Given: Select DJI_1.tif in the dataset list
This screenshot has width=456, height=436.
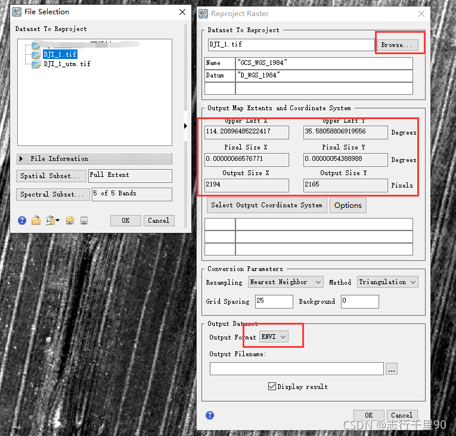Looking at the screenshot, I should [60, 54].
